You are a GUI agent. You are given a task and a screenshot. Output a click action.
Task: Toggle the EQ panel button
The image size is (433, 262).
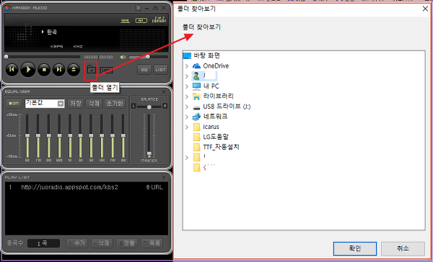[144, 70]
